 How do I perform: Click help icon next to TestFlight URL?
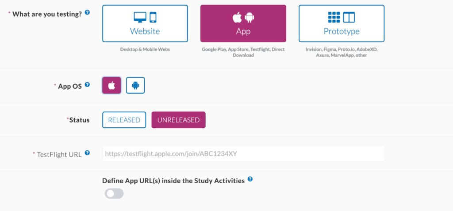pos(87,153)
